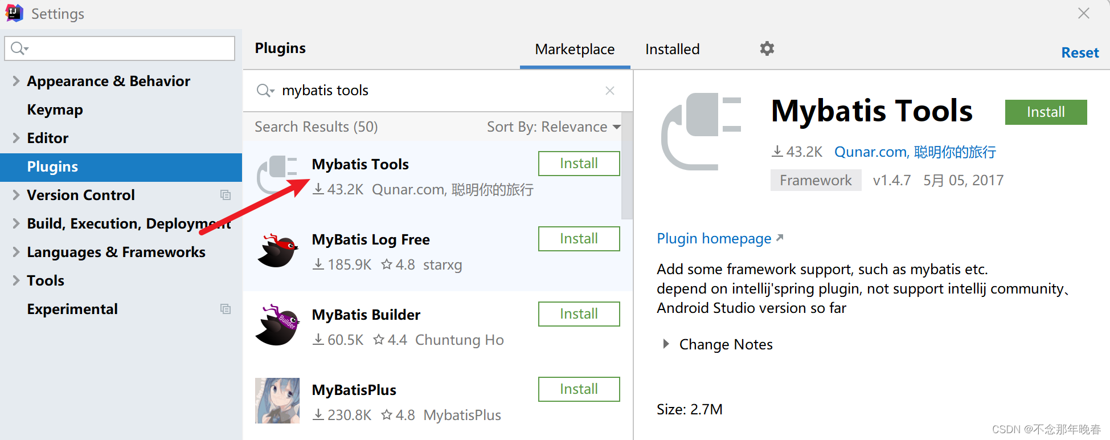
Task: Select Plugins in the settings tree
Action: [x=121, y=167]
